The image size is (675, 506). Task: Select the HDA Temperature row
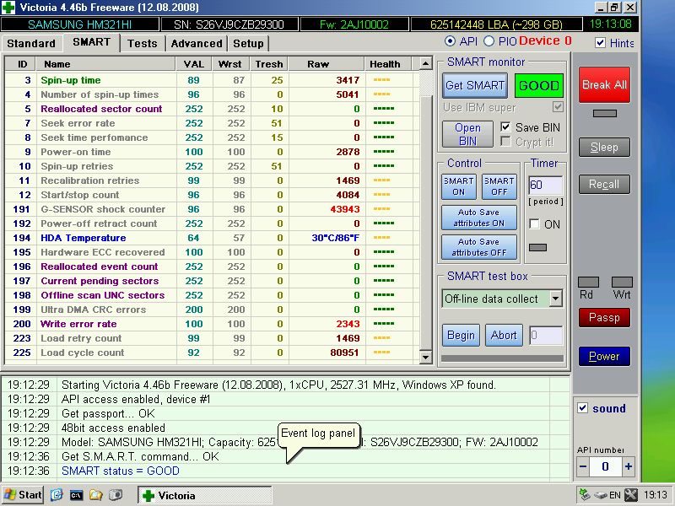point(211,238)
